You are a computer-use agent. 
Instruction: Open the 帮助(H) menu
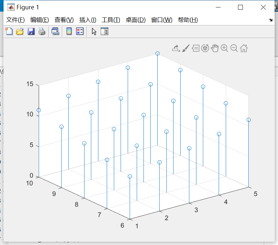tap(188, 20)
